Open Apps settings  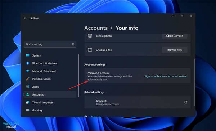pyautogui.click(x=50, y=87)
